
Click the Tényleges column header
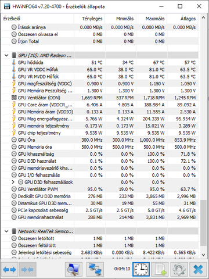[89, 19]
